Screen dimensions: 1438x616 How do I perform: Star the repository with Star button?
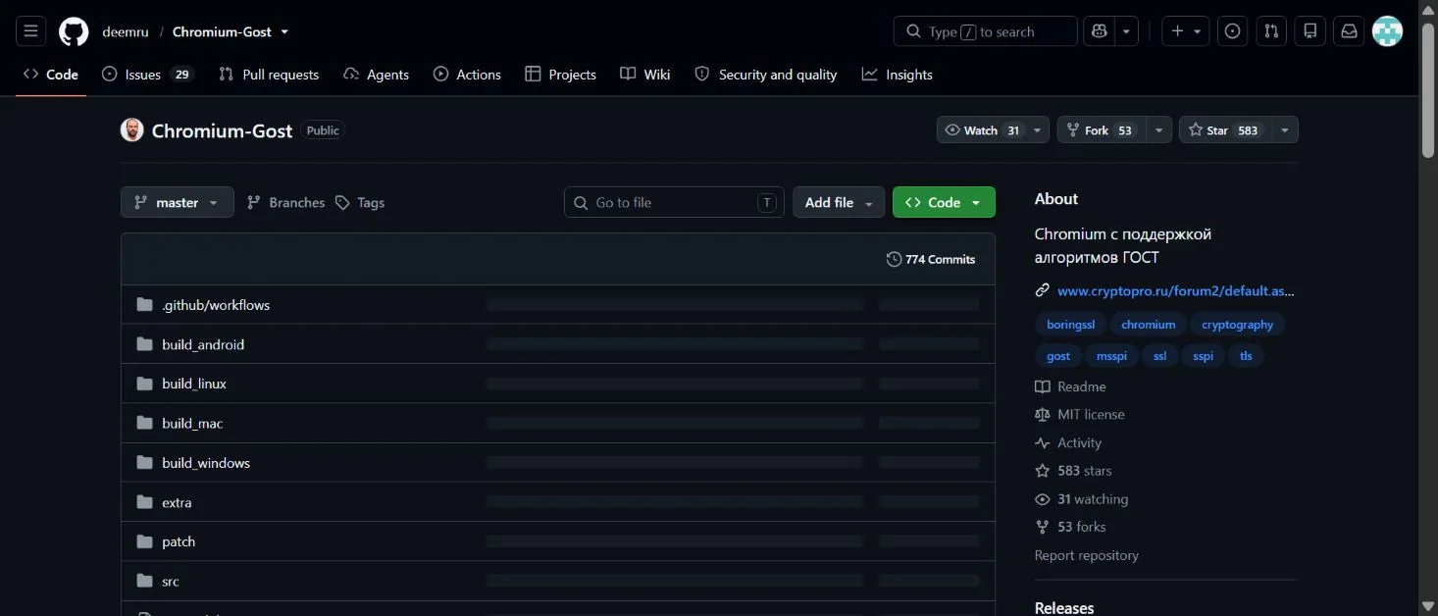[1224, 130]
